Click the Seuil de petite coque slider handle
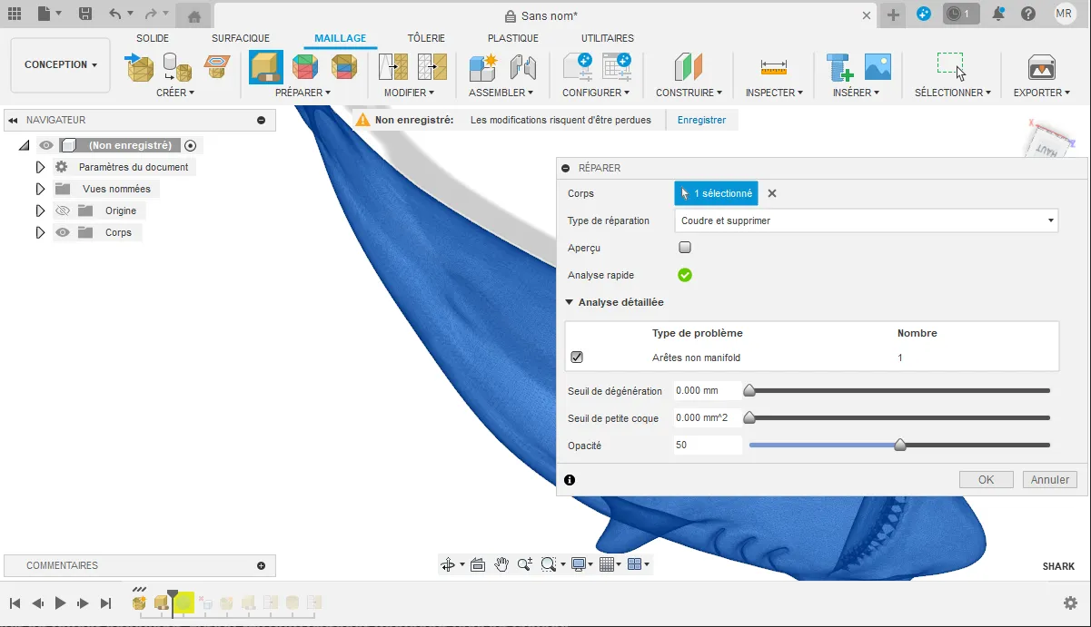1091x627 pixels. [749, 417]
